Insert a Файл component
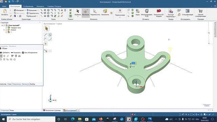The image size is (217, 122). 138,12
